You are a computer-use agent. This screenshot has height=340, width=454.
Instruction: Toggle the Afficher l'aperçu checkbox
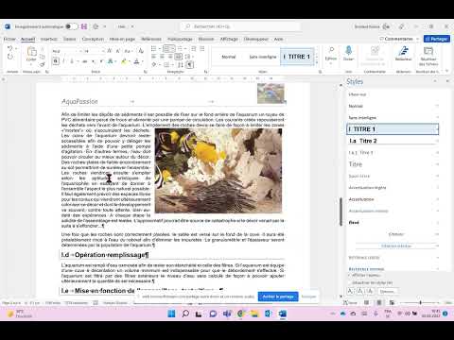[x=350, y=275]
